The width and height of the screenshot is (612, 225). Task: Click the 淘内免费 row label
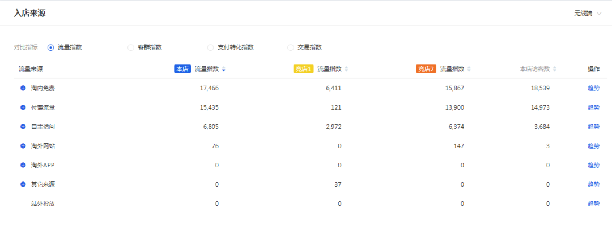click(43, 88)
